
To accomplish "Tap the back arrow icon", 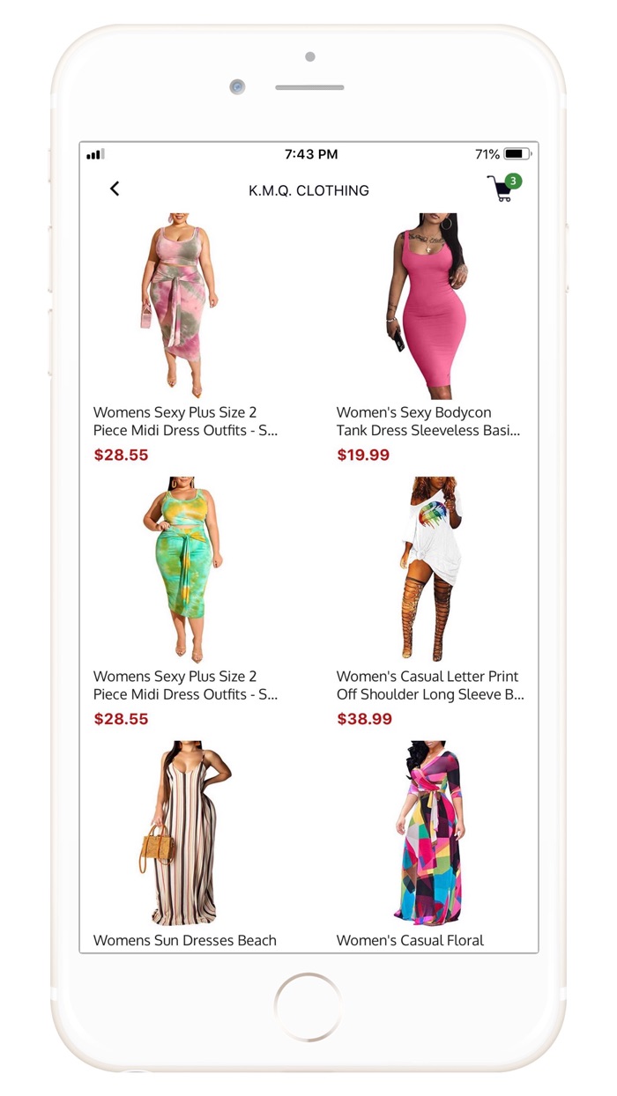I will pos(115,189).
